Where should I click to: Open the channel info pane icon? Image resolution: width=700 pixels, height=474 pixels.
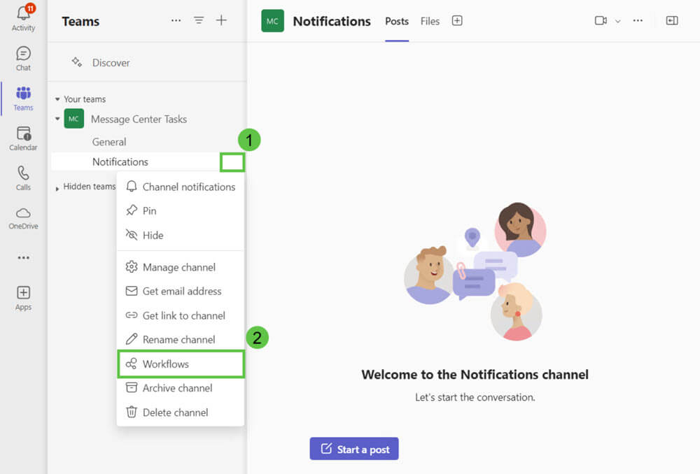[x=672, y=20]
